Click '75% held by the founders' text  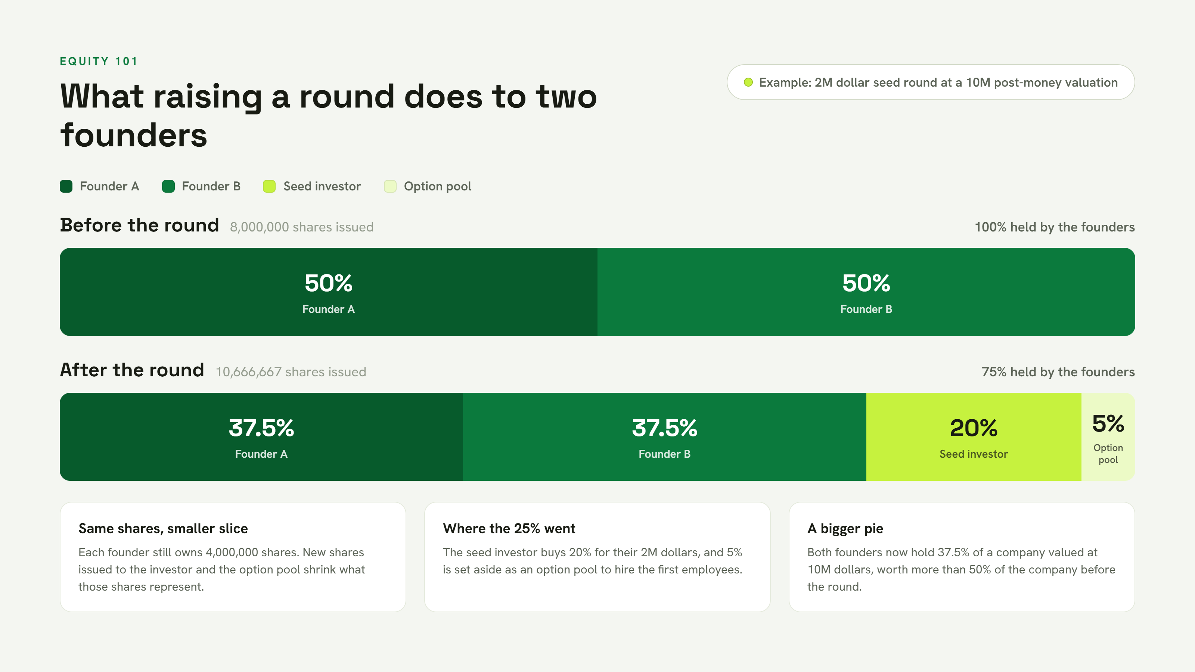click(1058, 372)
